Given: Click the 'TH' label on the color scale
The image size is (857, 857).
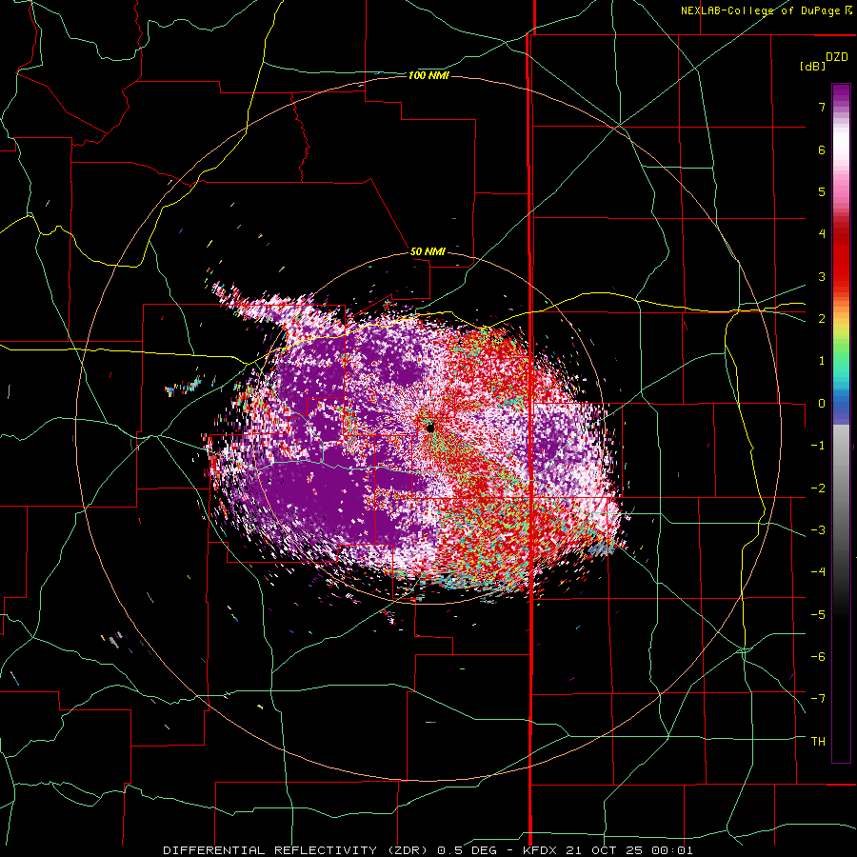Looking at the screenshot, I should pos(818,741).
